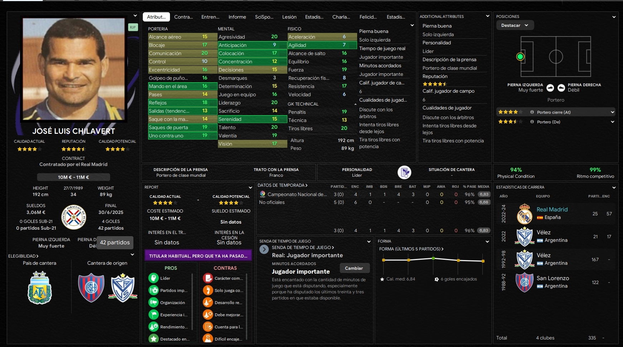Click the Carácter com... con icon
The width and height of the screenshot is (623, 347).
208,278
